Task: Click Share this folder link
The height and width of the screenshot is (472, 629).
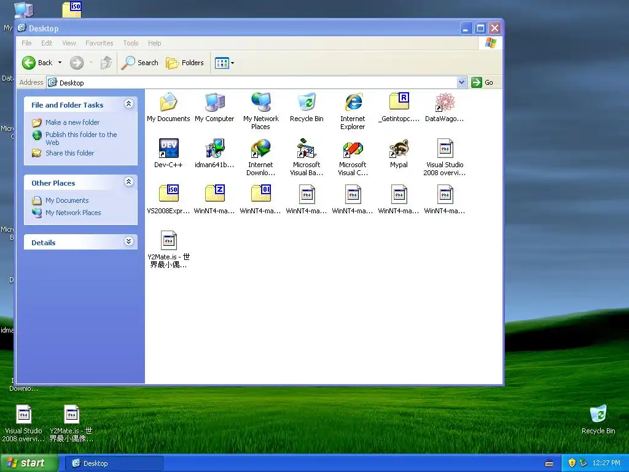Action: pos(69,153)
